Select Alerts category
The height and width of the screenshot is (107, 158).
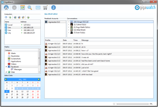(x=13, y=53)
